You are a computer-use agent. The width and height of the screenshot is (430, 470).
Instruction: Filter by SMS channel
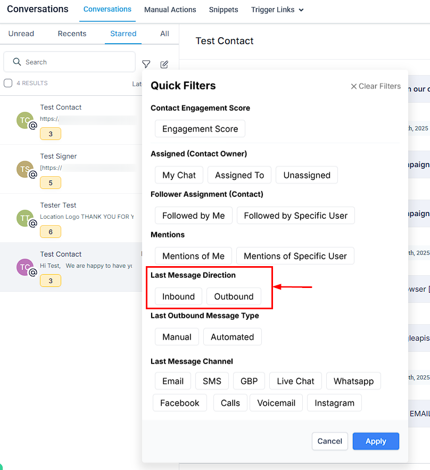(212, 381)
